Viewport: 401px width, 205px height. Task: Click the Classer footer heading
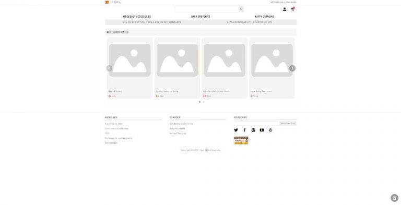tap(175, 117)
